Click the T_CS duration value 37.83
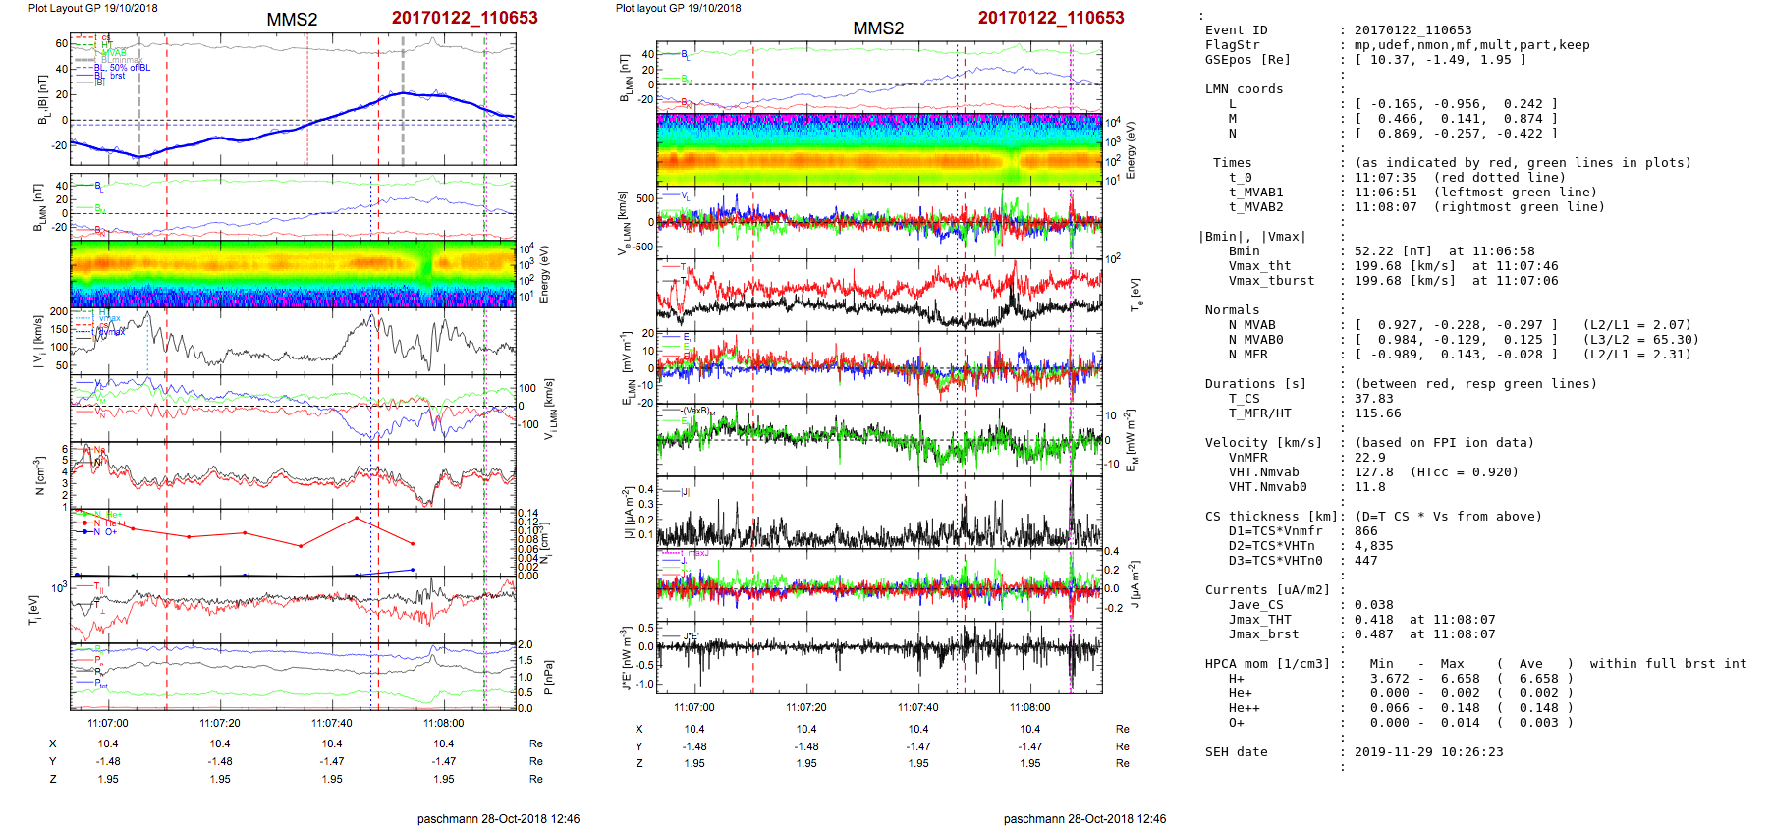The height and width of the screenshot is (826, 1772). (1373, 399)
